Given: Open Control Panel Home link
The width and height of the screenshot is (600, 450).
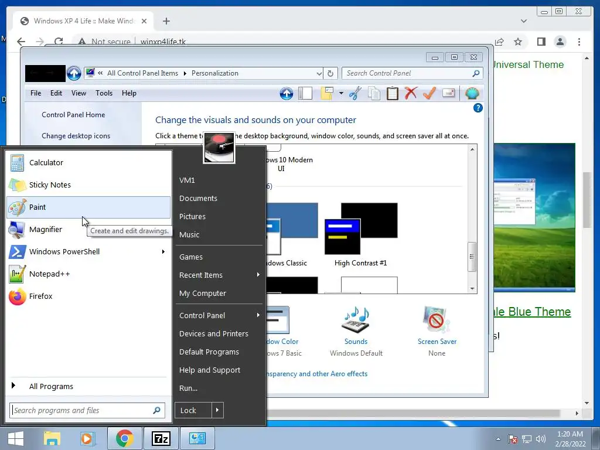Looking at the screenshot, I should tap(73, 115).
